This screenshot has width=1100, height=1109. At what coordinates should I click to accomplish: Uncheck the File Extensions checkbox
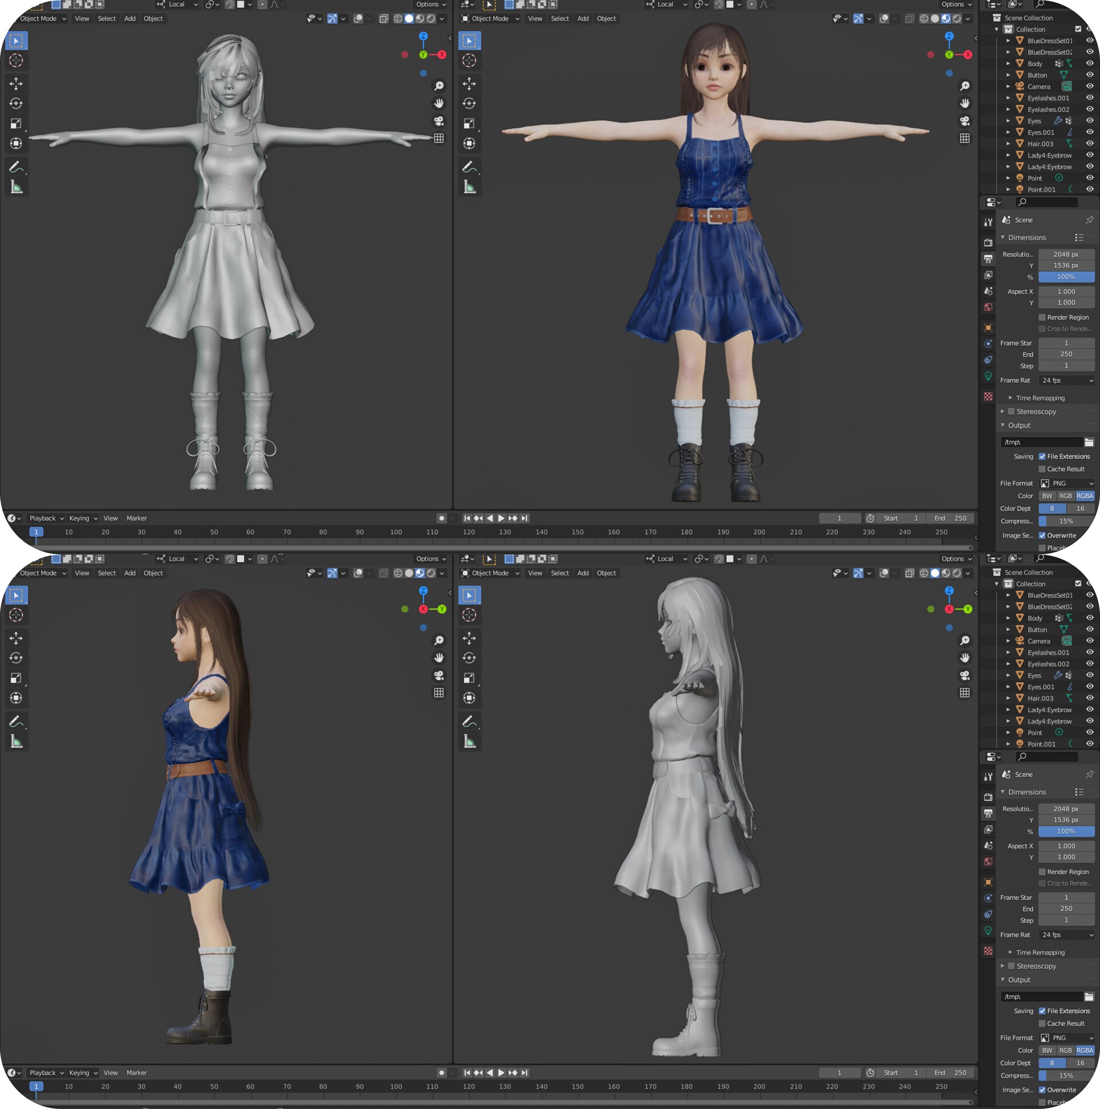[x=1043, y=456]
